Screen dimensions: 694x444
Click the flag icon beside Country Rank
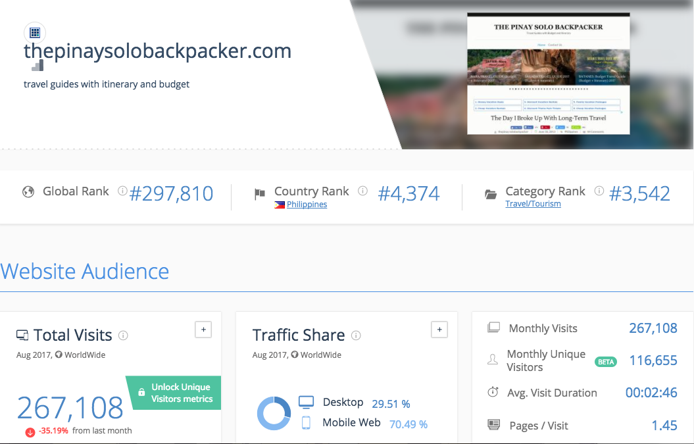coord(260,194)
